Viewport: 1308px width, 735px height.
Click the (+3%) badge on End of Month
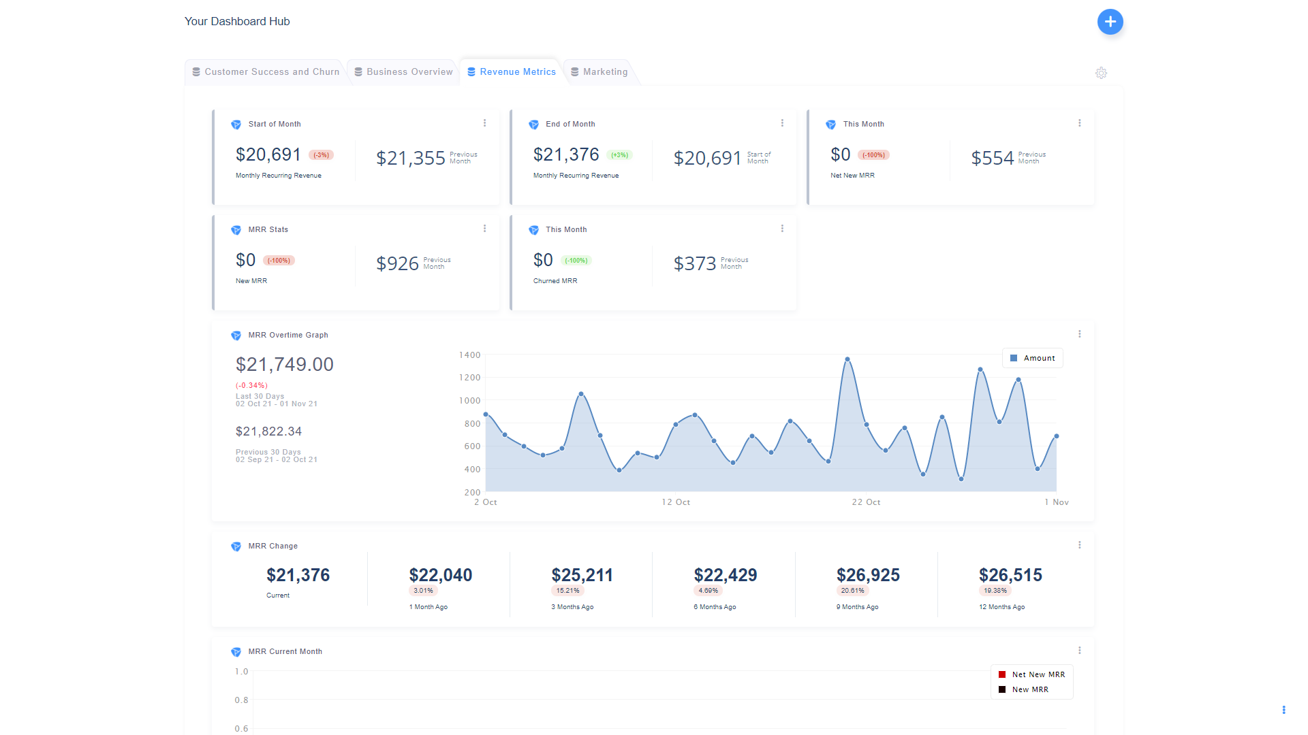point(619,155)
